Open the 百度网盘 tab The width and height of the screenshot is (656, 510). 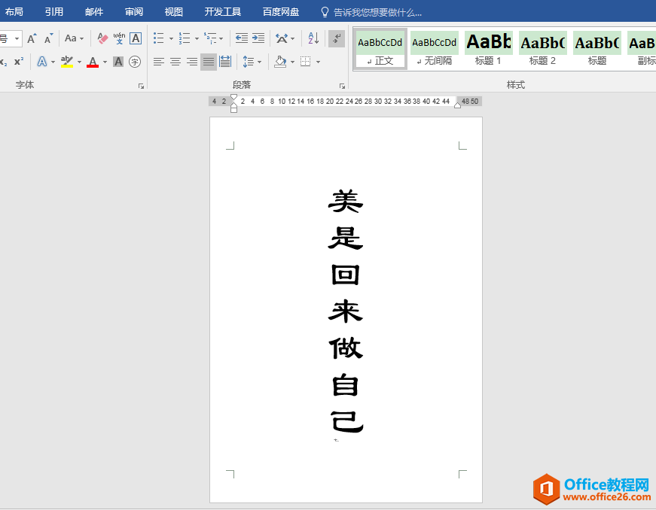[281, 12]
